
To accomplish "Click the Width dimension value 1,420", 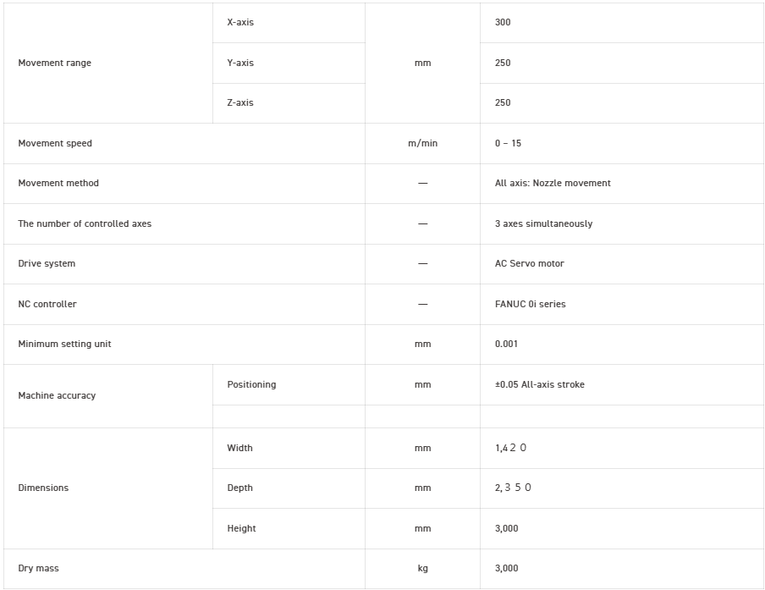I will point(510,448).
